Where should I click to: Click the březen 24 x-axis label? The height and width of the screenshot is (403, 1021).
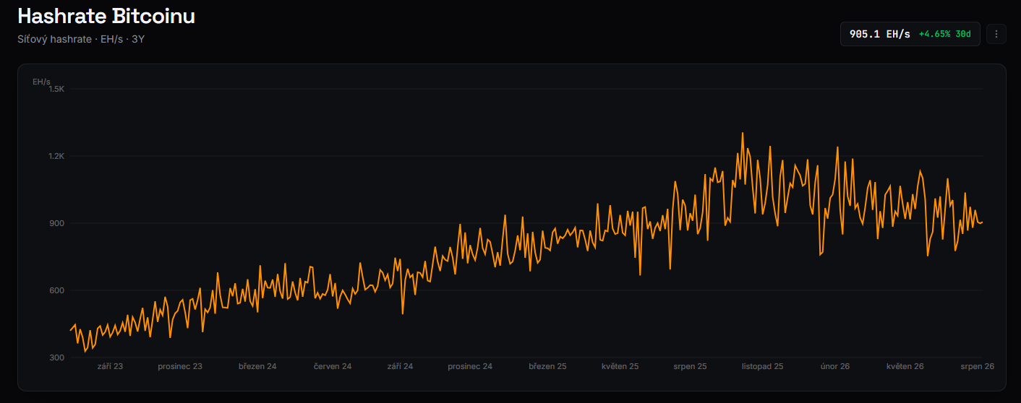(257, 367)
